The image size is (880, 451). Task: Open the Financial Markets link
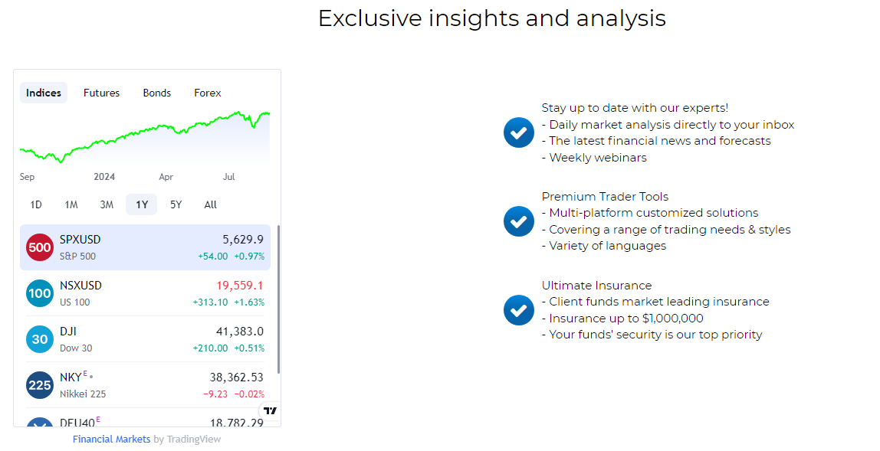112,440
